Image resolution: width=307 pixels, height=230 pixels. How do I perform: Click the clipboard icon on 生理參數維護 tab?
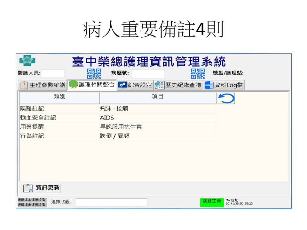[x=24, y=85]
